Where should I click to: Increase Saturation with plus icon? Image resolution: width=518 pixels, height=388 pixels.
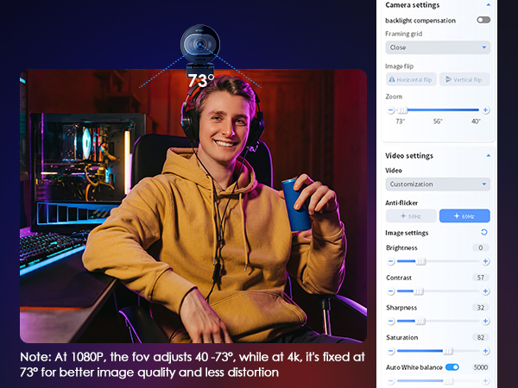pyautogui.click(x=485, y=351)
